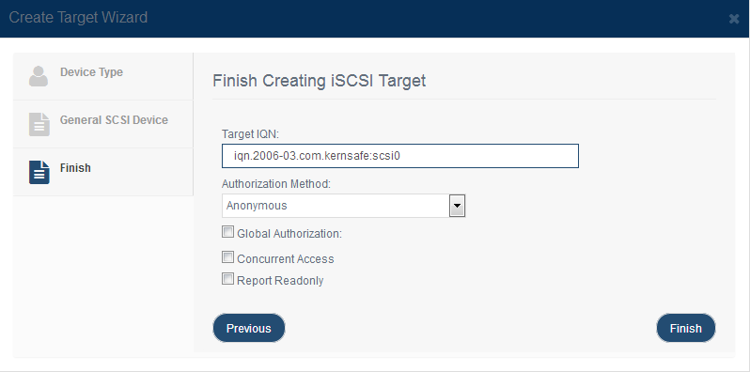Open the Authorization Method dropdown arrow
The image size is (750, 372).
tap(458, 206)
